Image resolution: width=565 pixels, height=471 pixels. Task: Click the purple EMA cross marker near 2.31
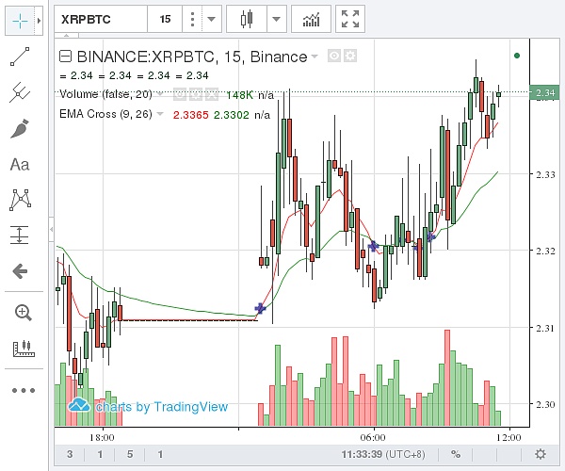pos(260,308)
